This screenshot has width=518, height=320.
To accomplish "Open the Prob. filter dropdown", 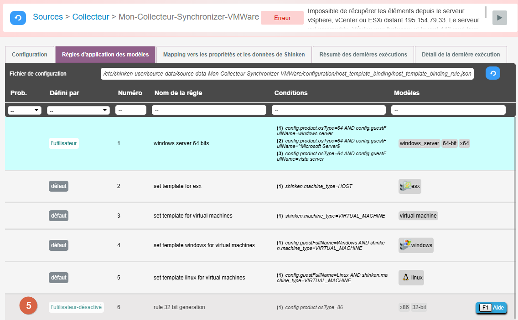I will click(x=25, y=110).
